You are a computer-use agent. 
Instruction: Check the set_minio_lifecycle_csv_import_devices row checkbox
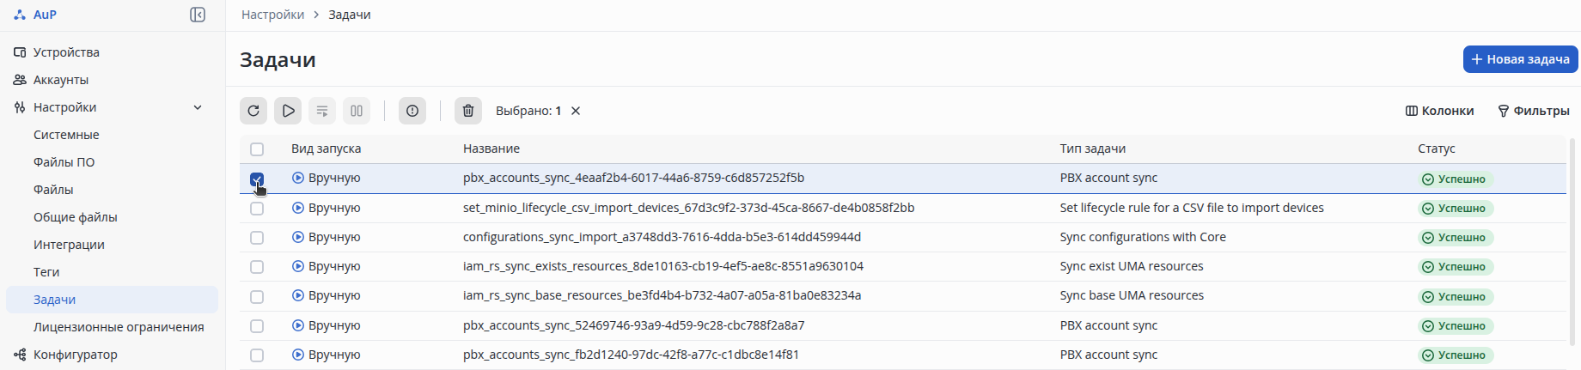tap(257, 209)
